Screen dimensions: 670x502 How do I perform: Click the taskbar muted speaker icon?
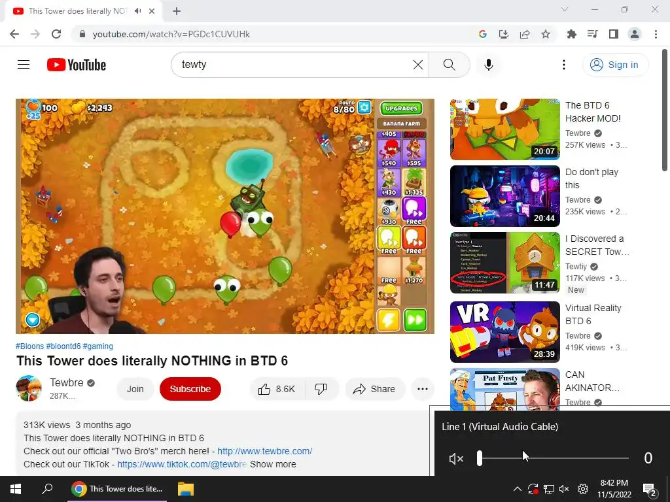pos(564,489)
